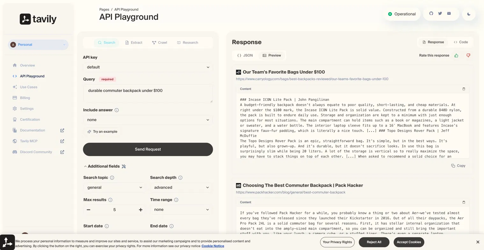
Task: Open the Include answer dropdown
Action: pos(148,120)
